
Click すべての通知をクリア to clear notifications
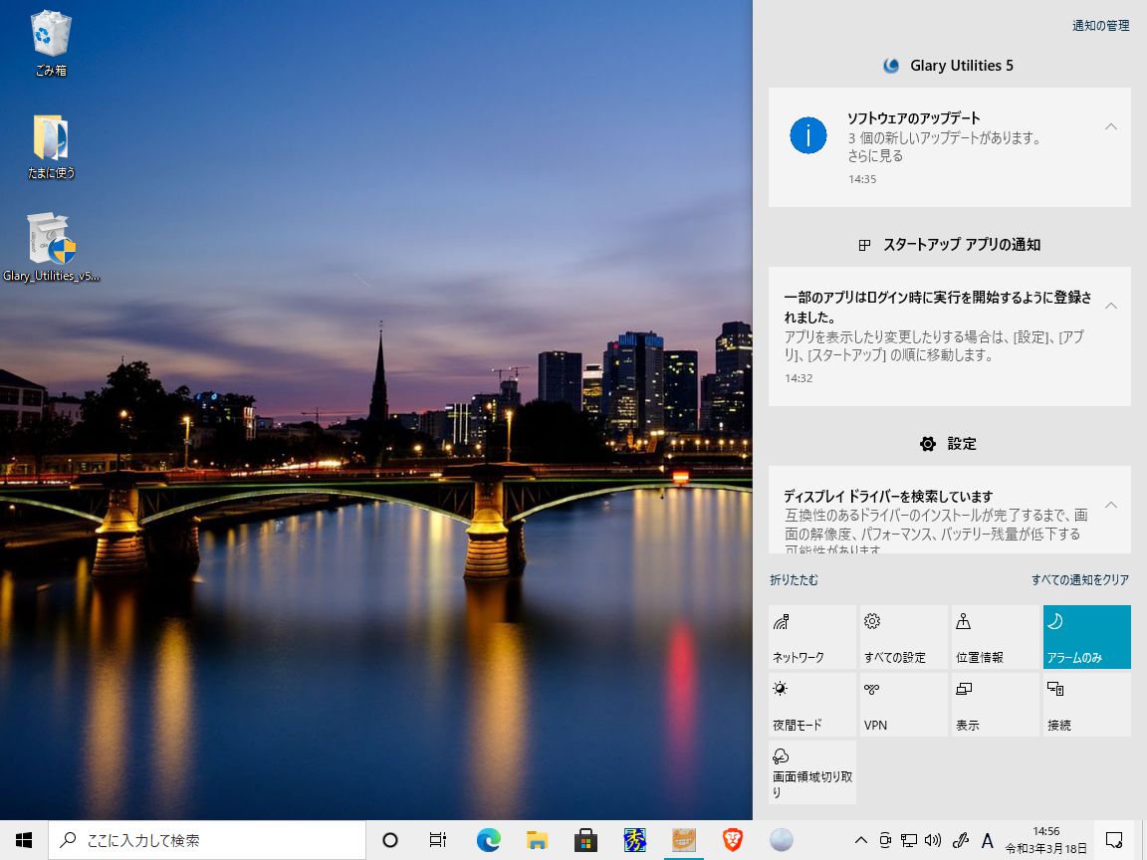point(1079,579)
